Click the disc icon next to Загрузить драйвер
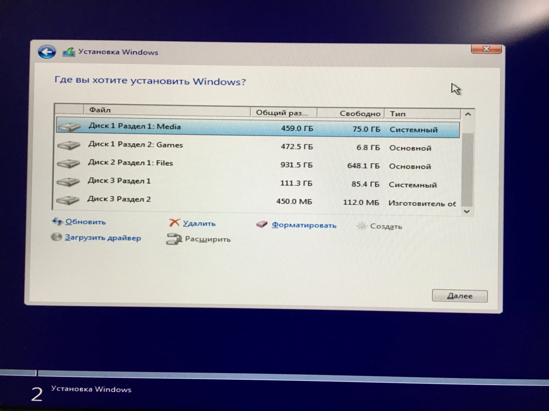The height and width of the screenshot is (411, 549). [56, 237]
